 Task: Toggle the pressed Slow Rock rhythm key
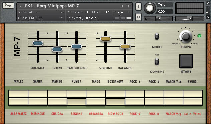coord(115,102)
